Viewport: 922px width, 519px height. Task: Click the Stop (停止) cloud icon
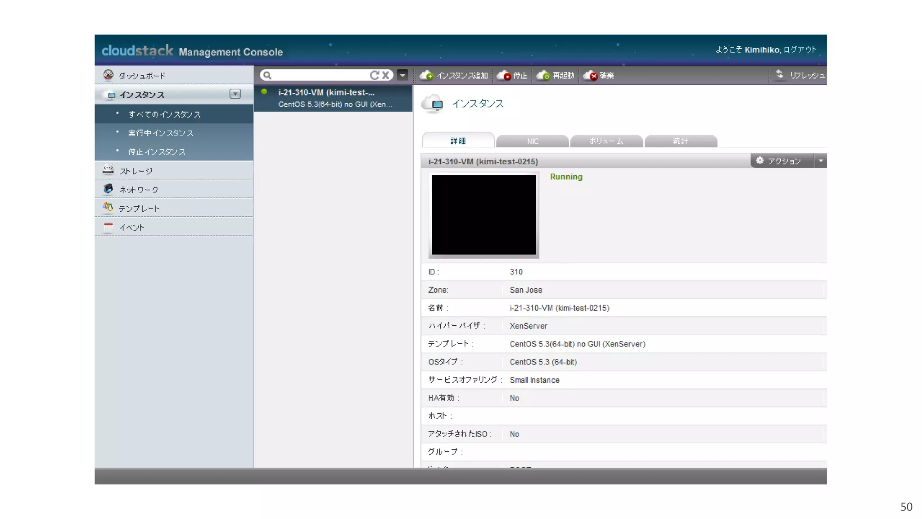point(504,75)
